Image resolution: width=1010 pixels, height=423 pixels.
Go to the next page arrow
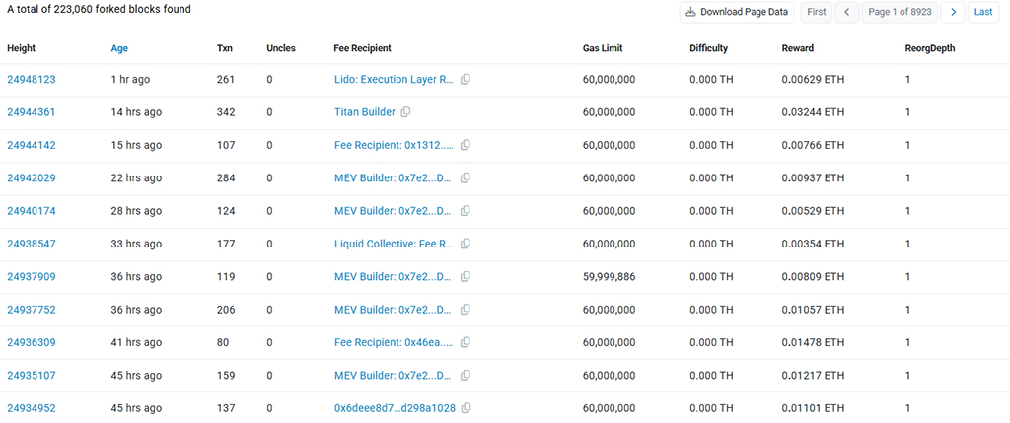953,12
